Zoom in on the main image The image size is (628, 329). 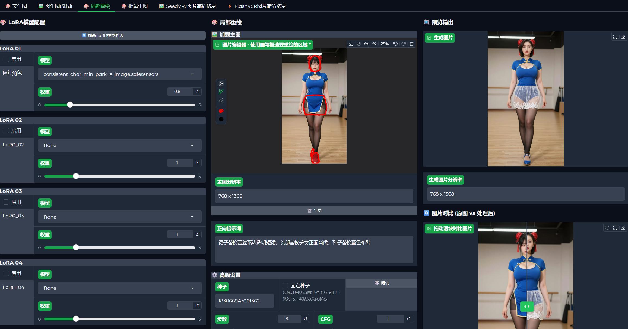tap(374, 44)
